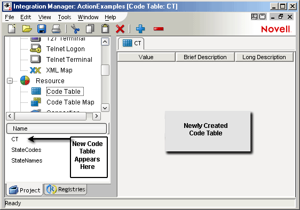This screenshot has height=210, width=300.
Task: Open the Edit menu
Action: [26, 17]
